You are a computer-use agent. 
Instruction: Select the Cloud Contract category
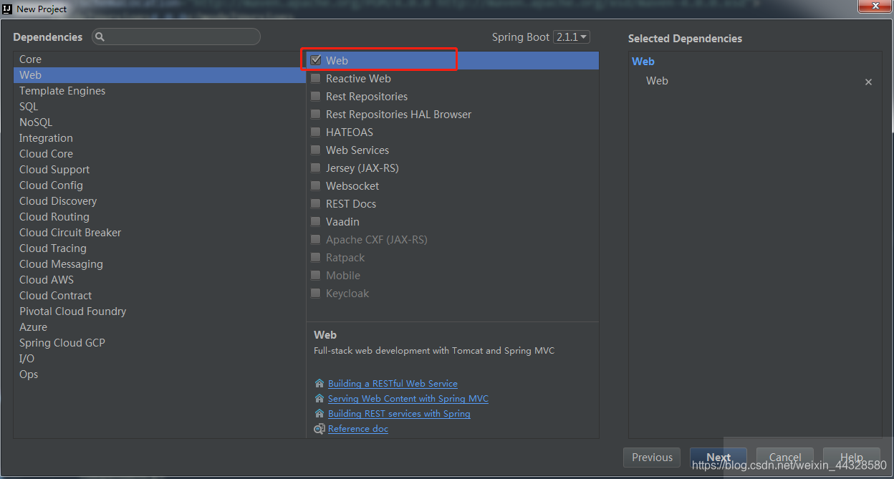click(x=159, y=296)
